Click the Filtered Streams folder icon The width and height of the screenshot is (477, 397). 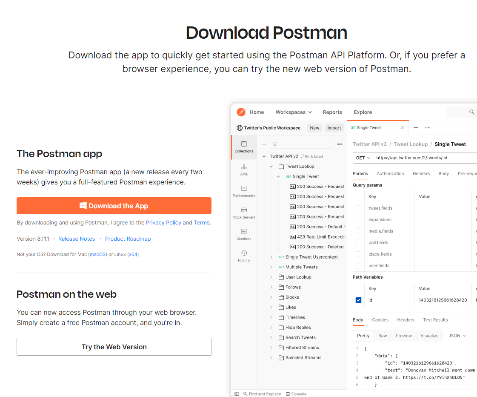pyautogui.click(x=281, y=348)
